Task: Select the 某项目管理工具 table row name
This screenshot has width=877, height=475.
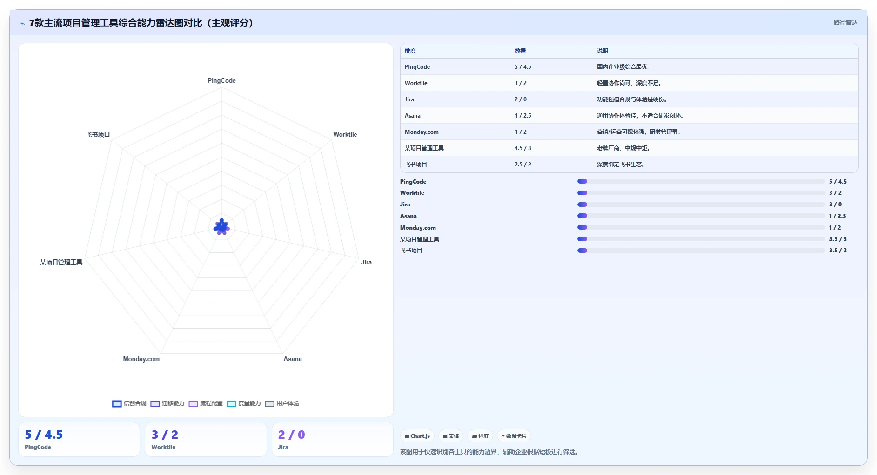Action: pyautogui.click(x=424, y=148)
